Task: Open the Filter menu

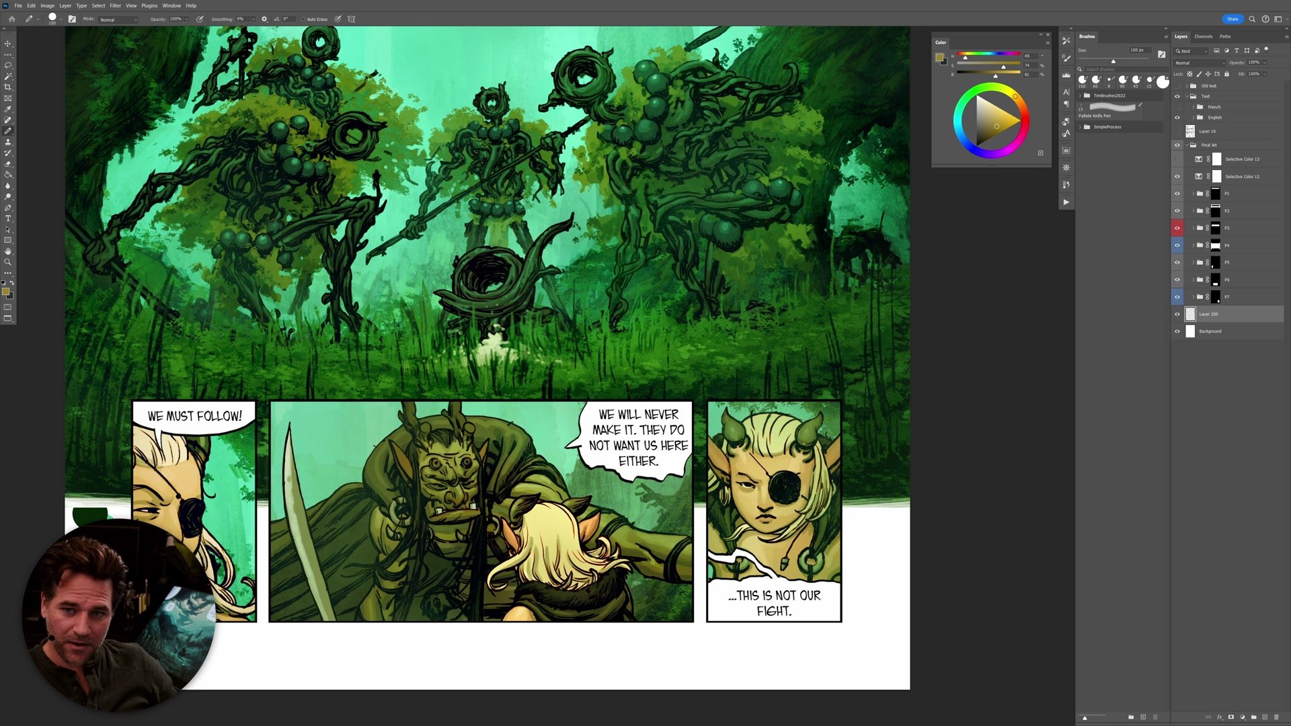Action: pos(115,5)
